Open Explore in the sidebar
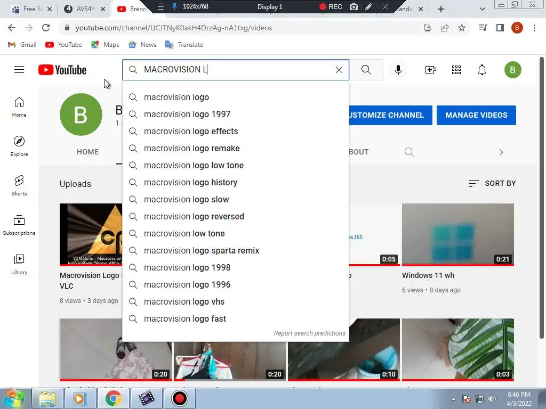This screenshot has height=409, width=546. [x=19, y=146]
